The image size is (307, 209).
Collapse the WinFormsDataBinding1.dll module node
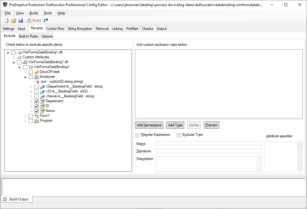click(14, 62)
